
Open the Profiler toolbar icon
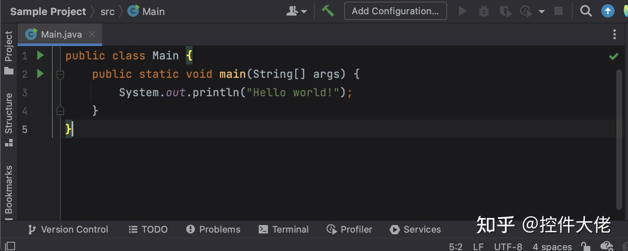coord(525,11)
